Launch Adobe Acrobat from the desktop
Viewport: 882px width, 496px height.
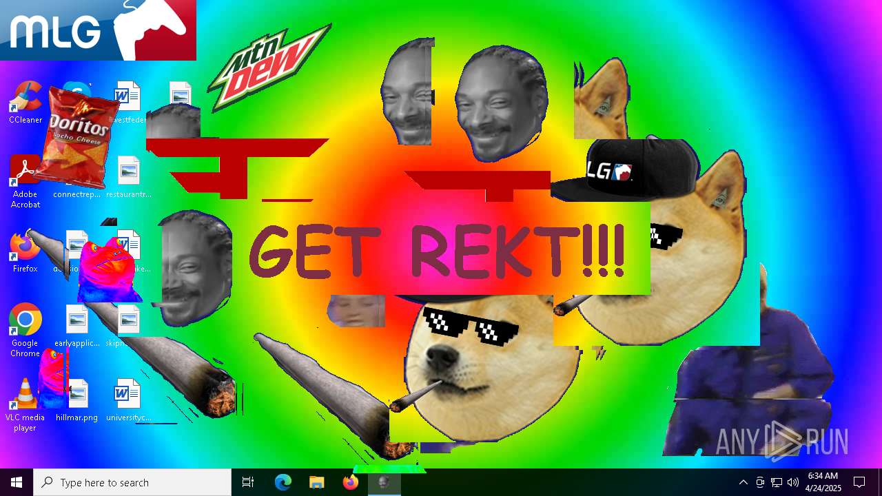[25, 182]
